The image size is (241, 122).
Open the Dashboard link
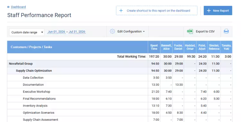pos(18,7)
